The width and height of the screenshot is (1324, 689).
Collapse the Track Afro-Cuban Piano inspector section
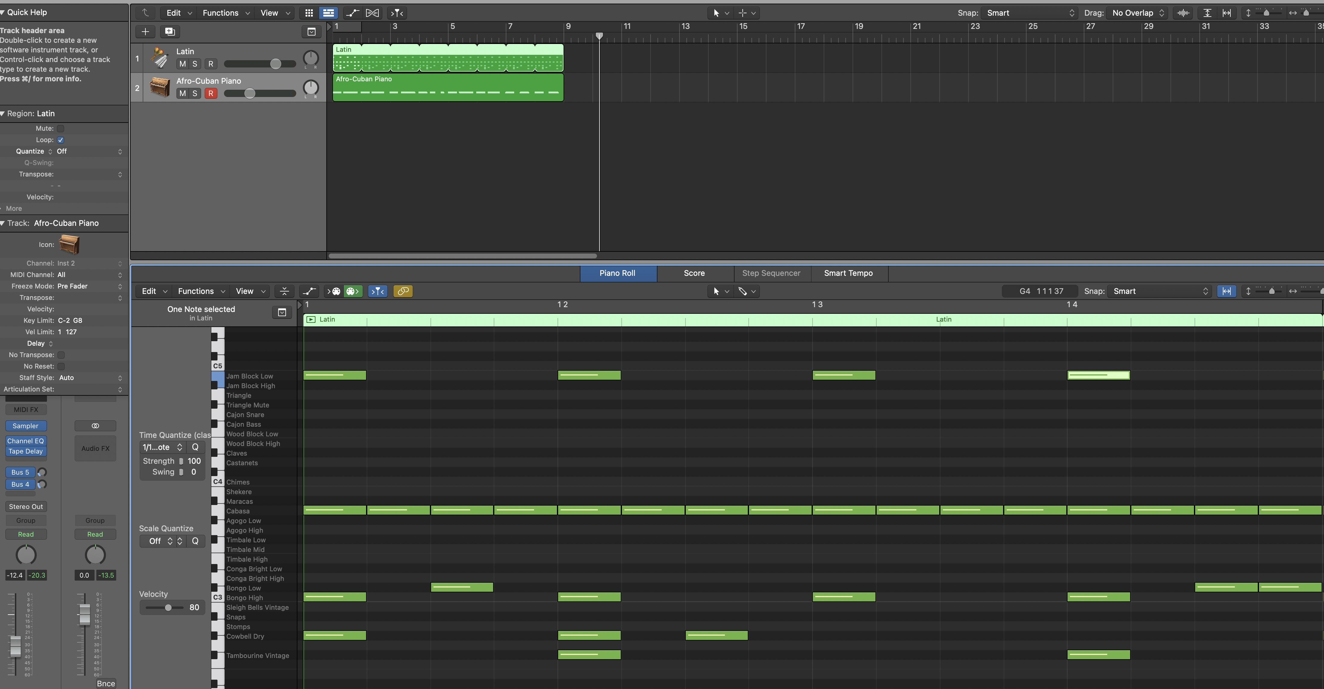point(3,223)
